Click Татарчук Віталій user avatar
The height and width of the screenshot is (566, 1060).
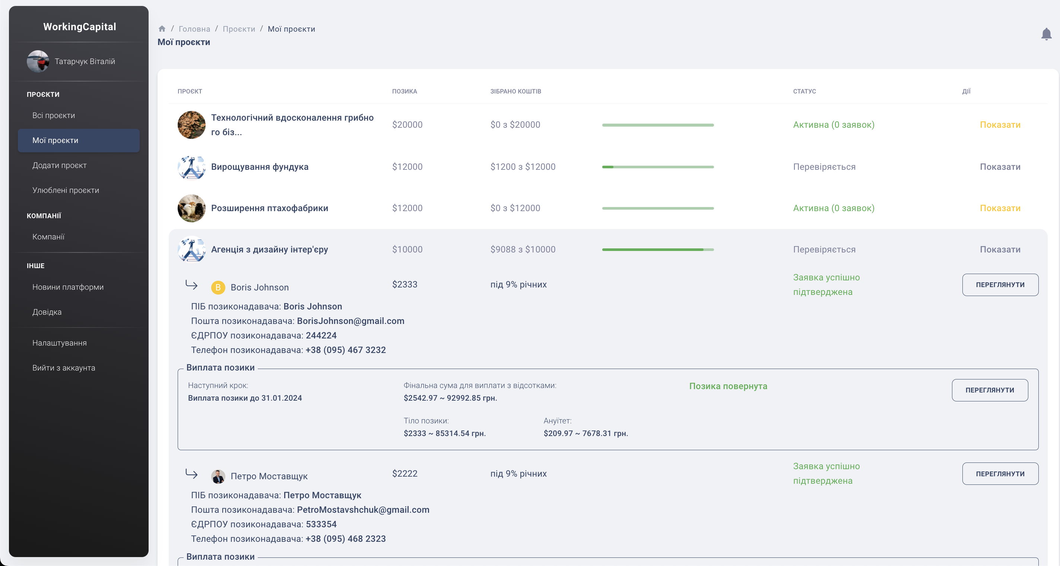pos(38,61)
